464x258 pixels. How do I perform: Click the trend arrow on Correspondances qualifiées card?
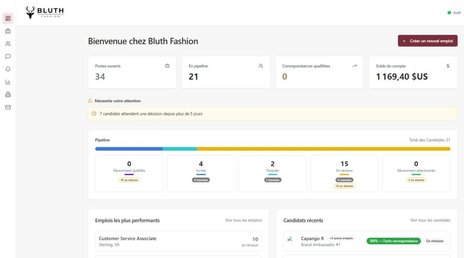[x=354, y=66]
